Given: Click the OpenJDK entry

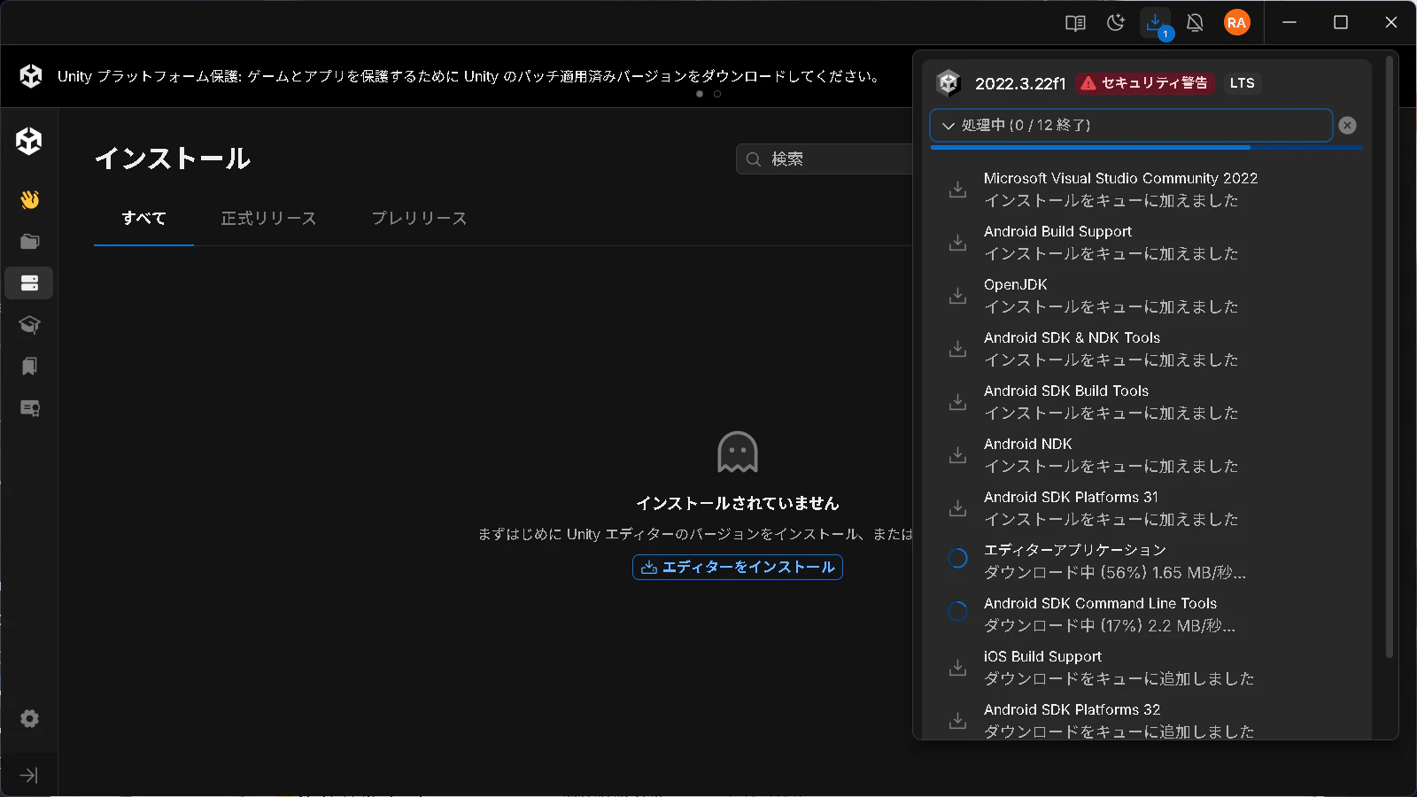Looking at the screenshot, I should coord(1147,296).
